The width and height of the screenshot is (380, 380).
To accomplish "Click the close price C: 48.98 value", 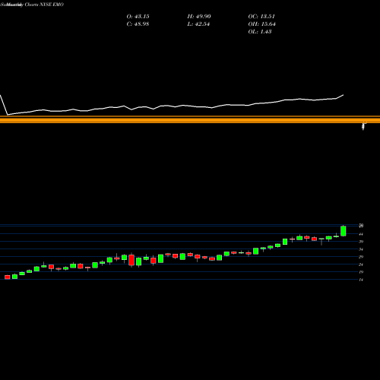I will coord(138,24).
